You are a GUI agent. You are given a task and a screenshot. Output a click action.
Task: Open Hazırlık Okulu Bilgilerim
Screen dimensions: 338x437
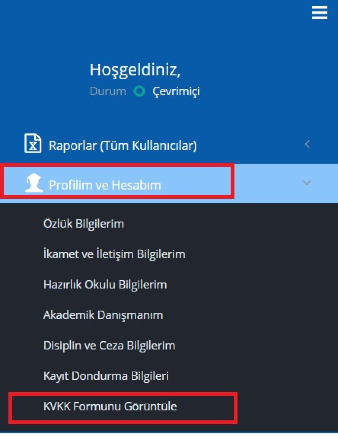(105, 285)
